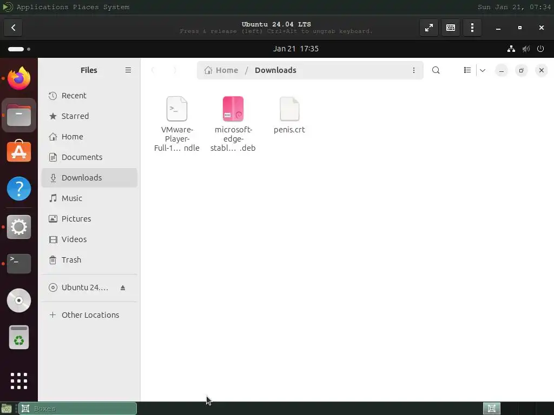Viewport: 554px width, 415px height.
Task: Open Videos in the sidebar
Action: pos(89,239)
